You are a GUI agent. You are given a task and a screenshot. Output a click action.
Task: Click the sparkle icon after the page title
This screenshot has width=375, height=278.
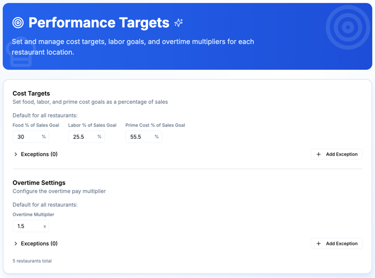[179, 23]
